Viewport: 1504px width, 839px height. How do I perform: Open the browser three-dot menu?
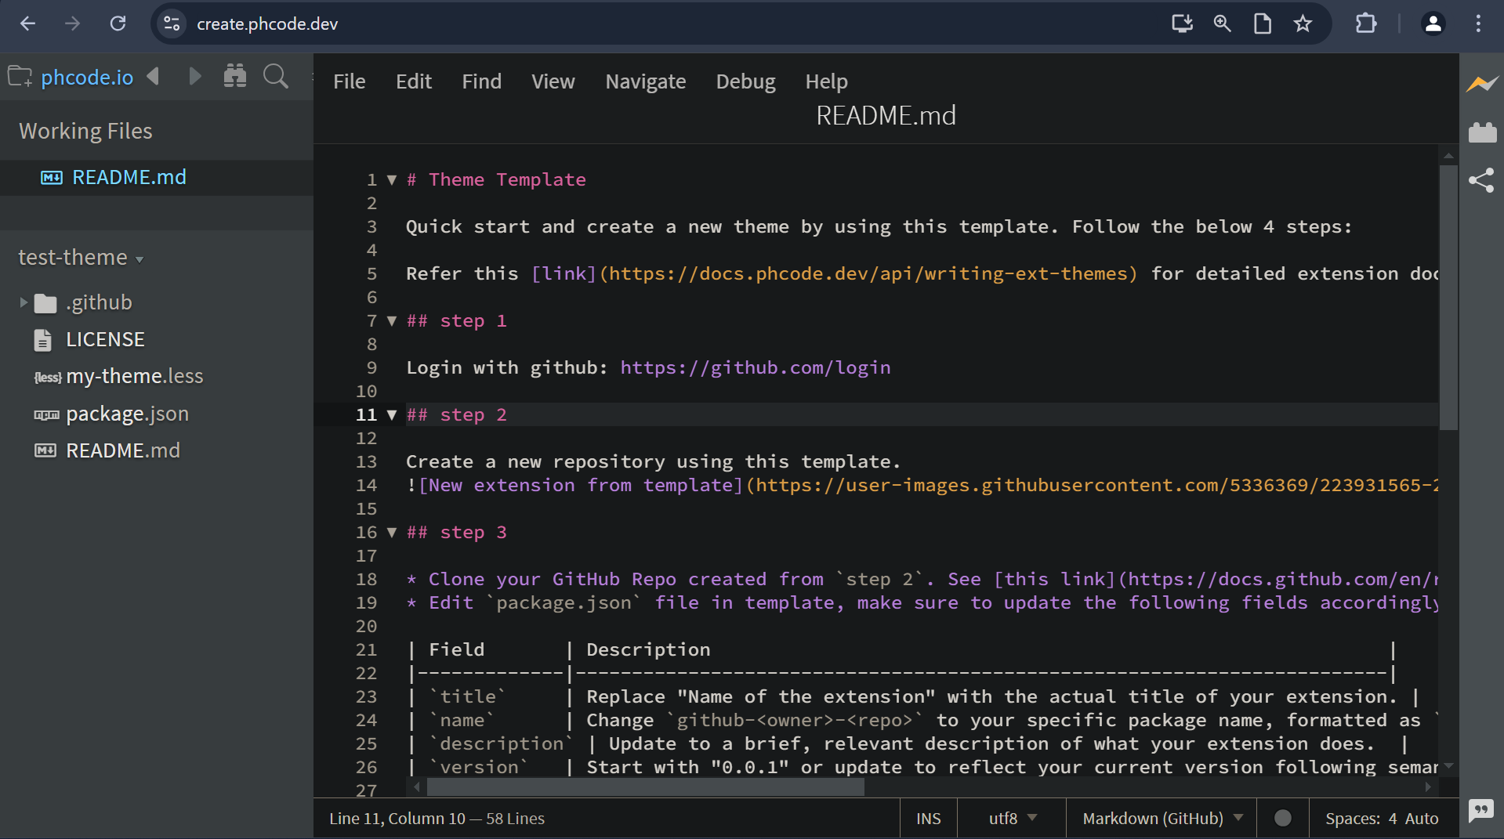1478,24
